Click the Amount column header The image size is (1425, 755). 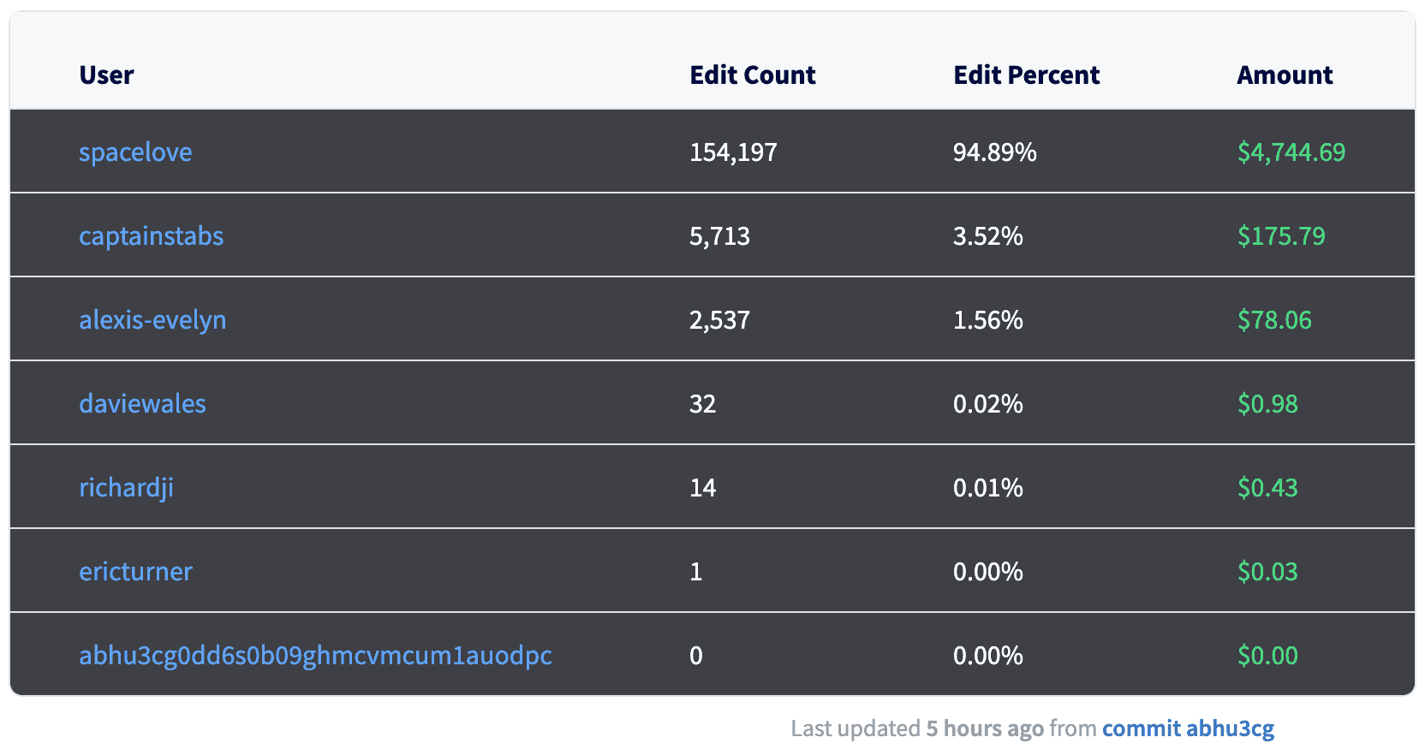pos(1285,75)
